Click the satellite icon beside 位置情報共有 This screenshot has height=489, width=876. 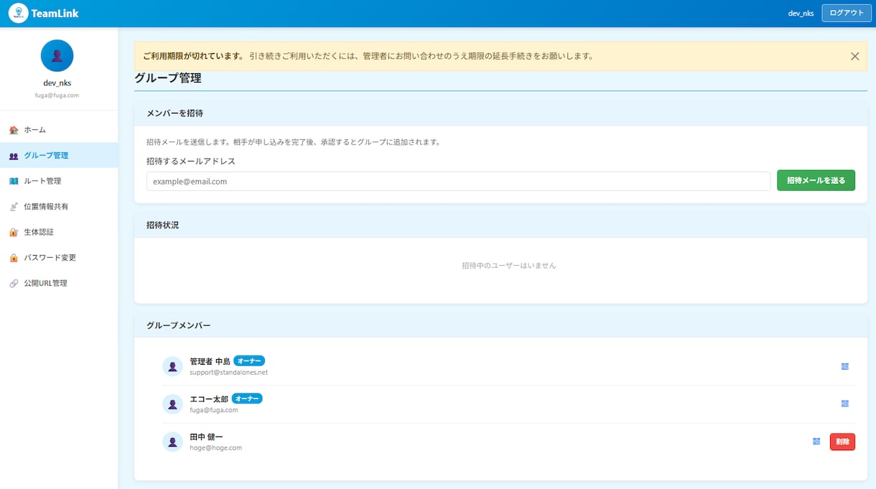point(14,207)
